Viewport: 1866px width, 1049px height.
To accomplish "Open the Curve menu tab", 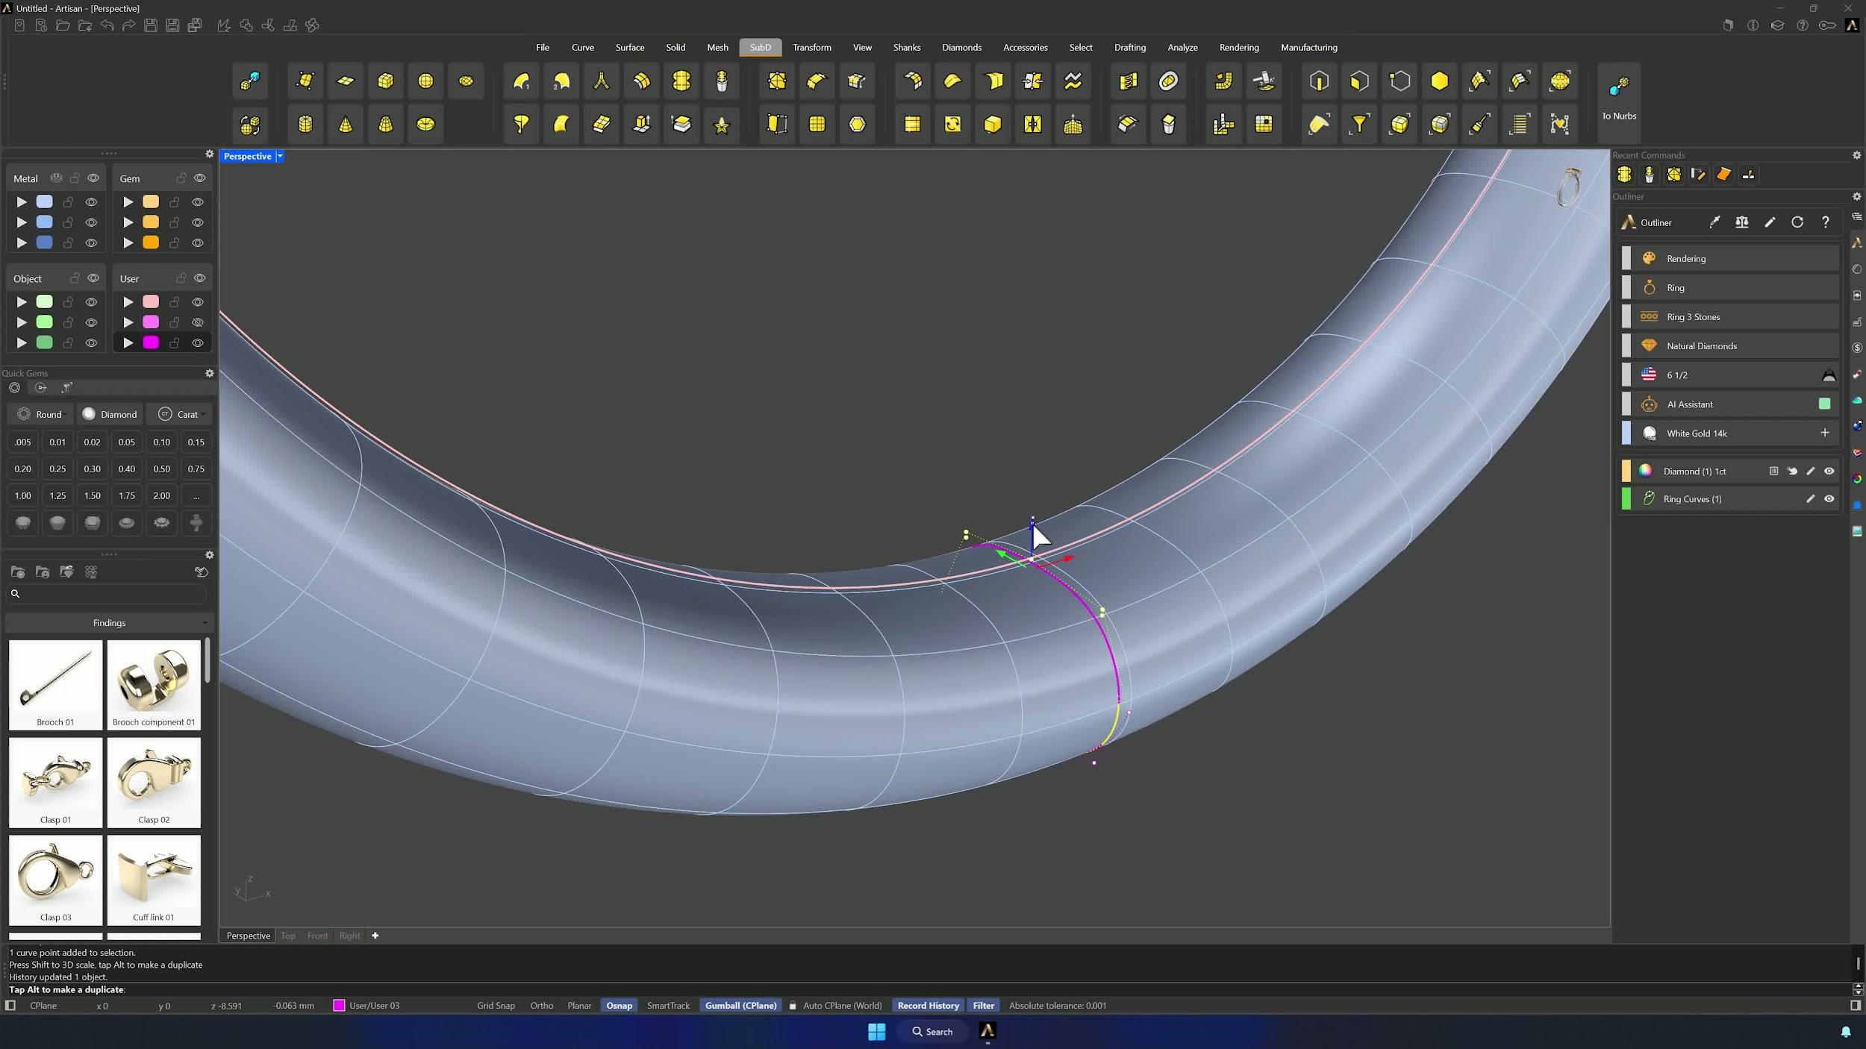I will [583, 47].
